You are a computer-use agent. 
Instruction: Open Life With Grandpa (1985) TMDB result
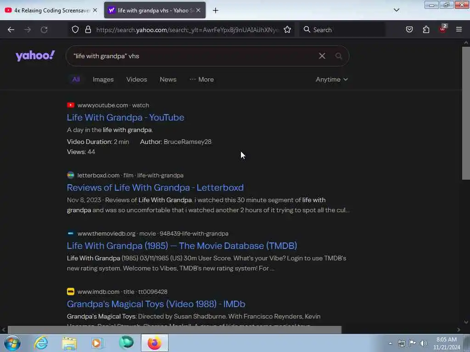182,246
